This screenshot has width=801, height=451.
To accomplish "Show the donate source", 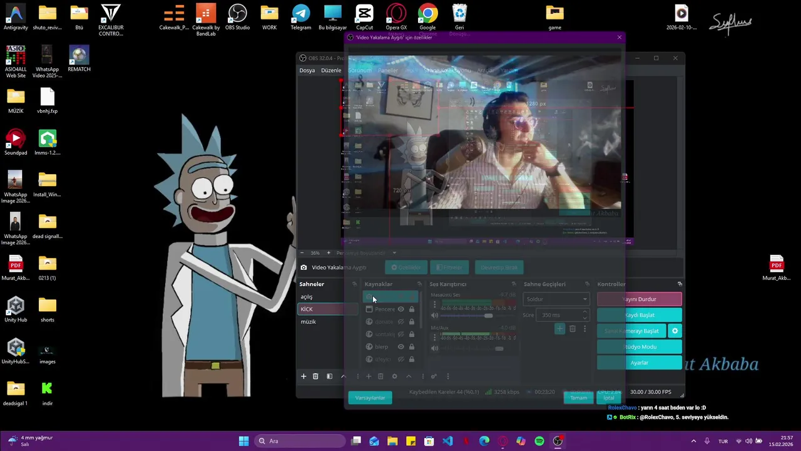I will (401, 322).
